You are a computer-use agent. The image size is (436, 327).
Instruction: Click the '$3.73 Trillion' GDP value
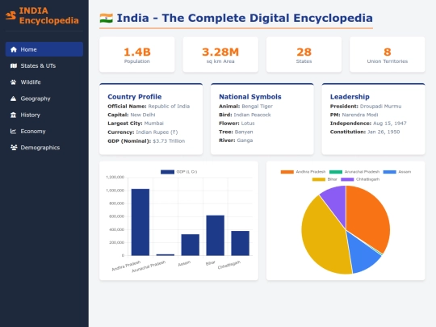[x=169, y=141]
